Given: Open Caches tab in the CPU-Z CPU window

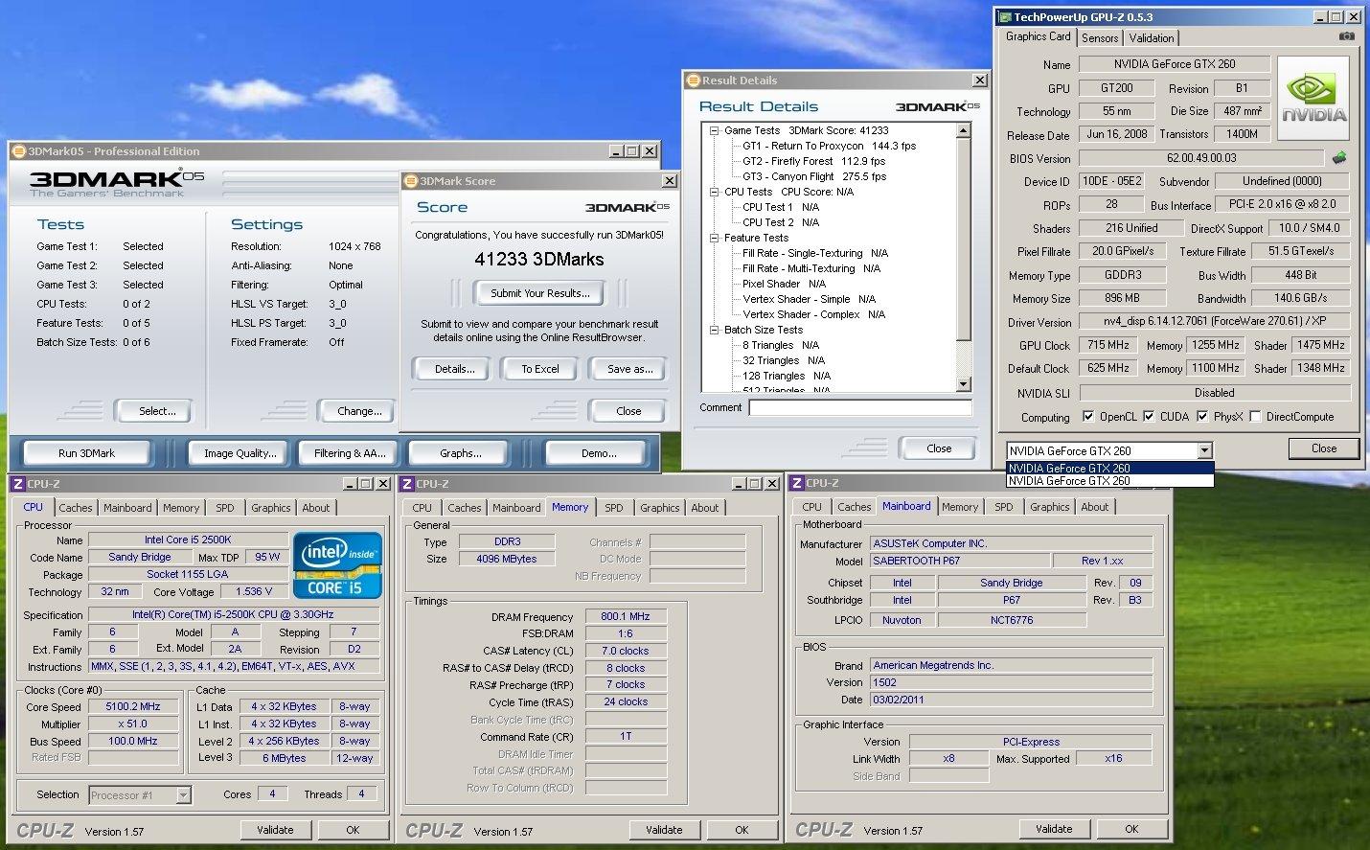Looking at the screenshot, I should 76,508.
